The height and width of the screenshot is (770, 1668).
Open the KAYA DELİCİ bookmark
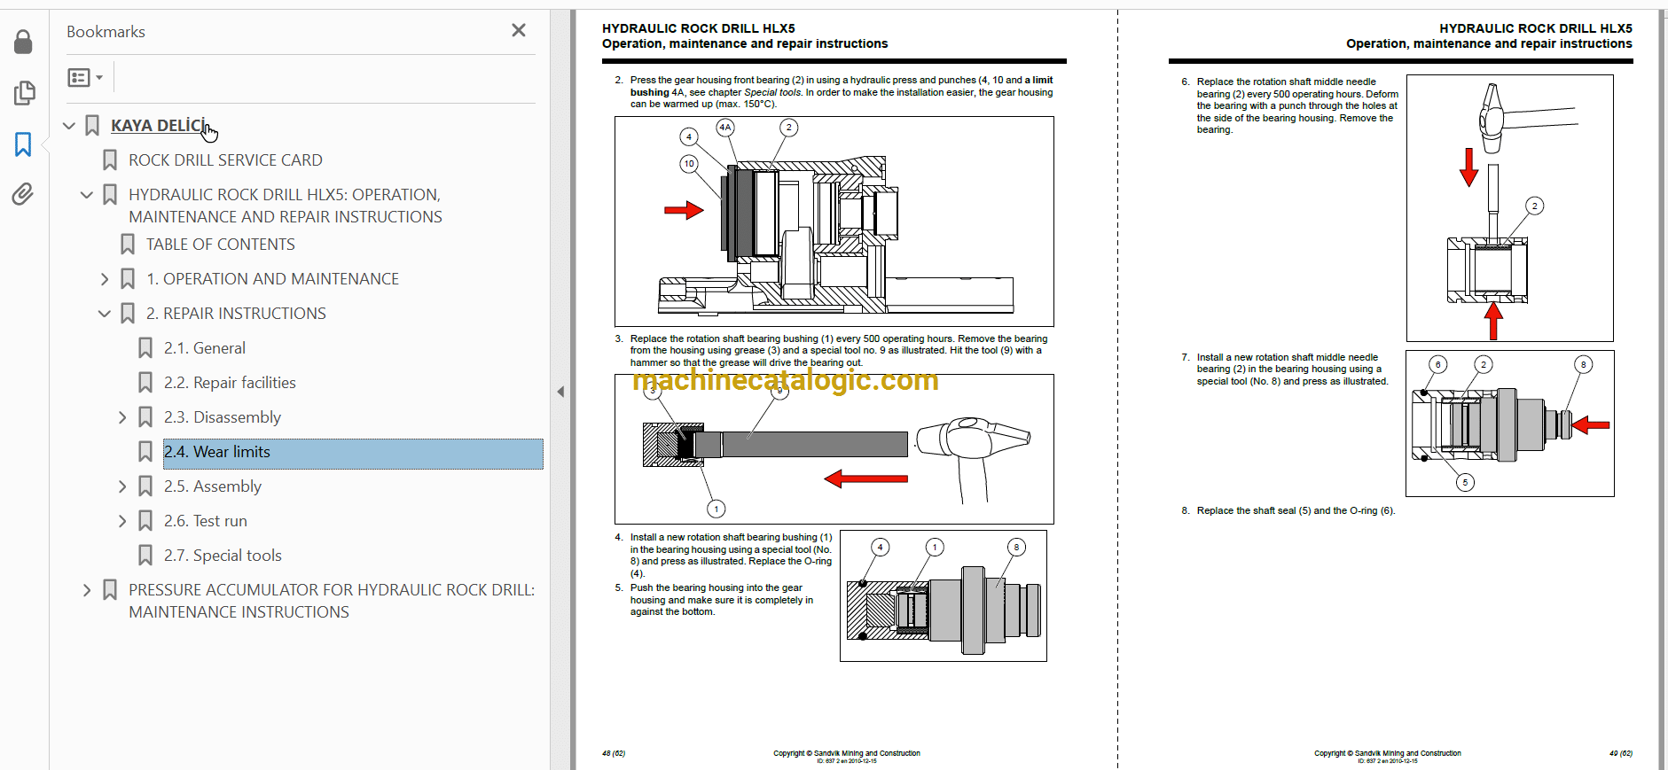point(160,126)
